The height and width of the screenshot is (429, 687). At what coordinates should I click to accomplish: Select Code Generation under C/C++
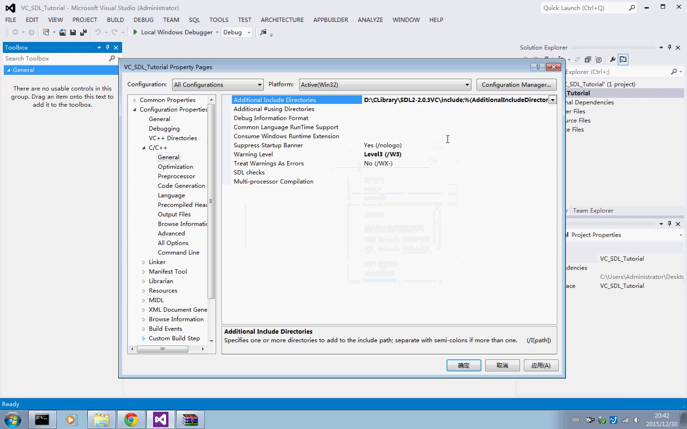[x=181, y=186]
